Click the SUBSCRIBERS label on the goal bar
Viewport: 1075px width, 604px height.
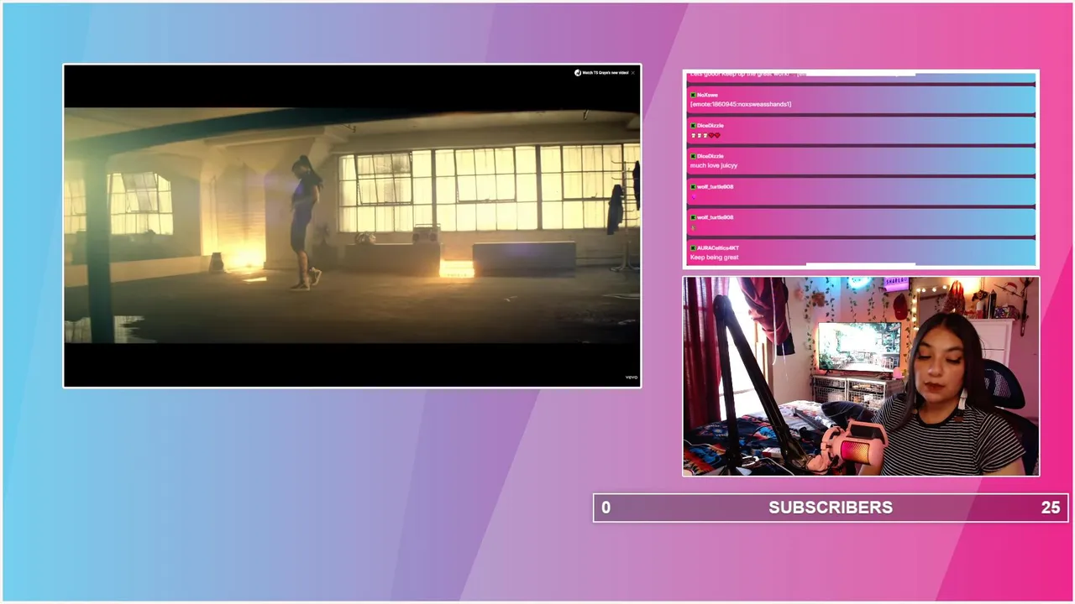pyautogui.click(x=831, y=508)
